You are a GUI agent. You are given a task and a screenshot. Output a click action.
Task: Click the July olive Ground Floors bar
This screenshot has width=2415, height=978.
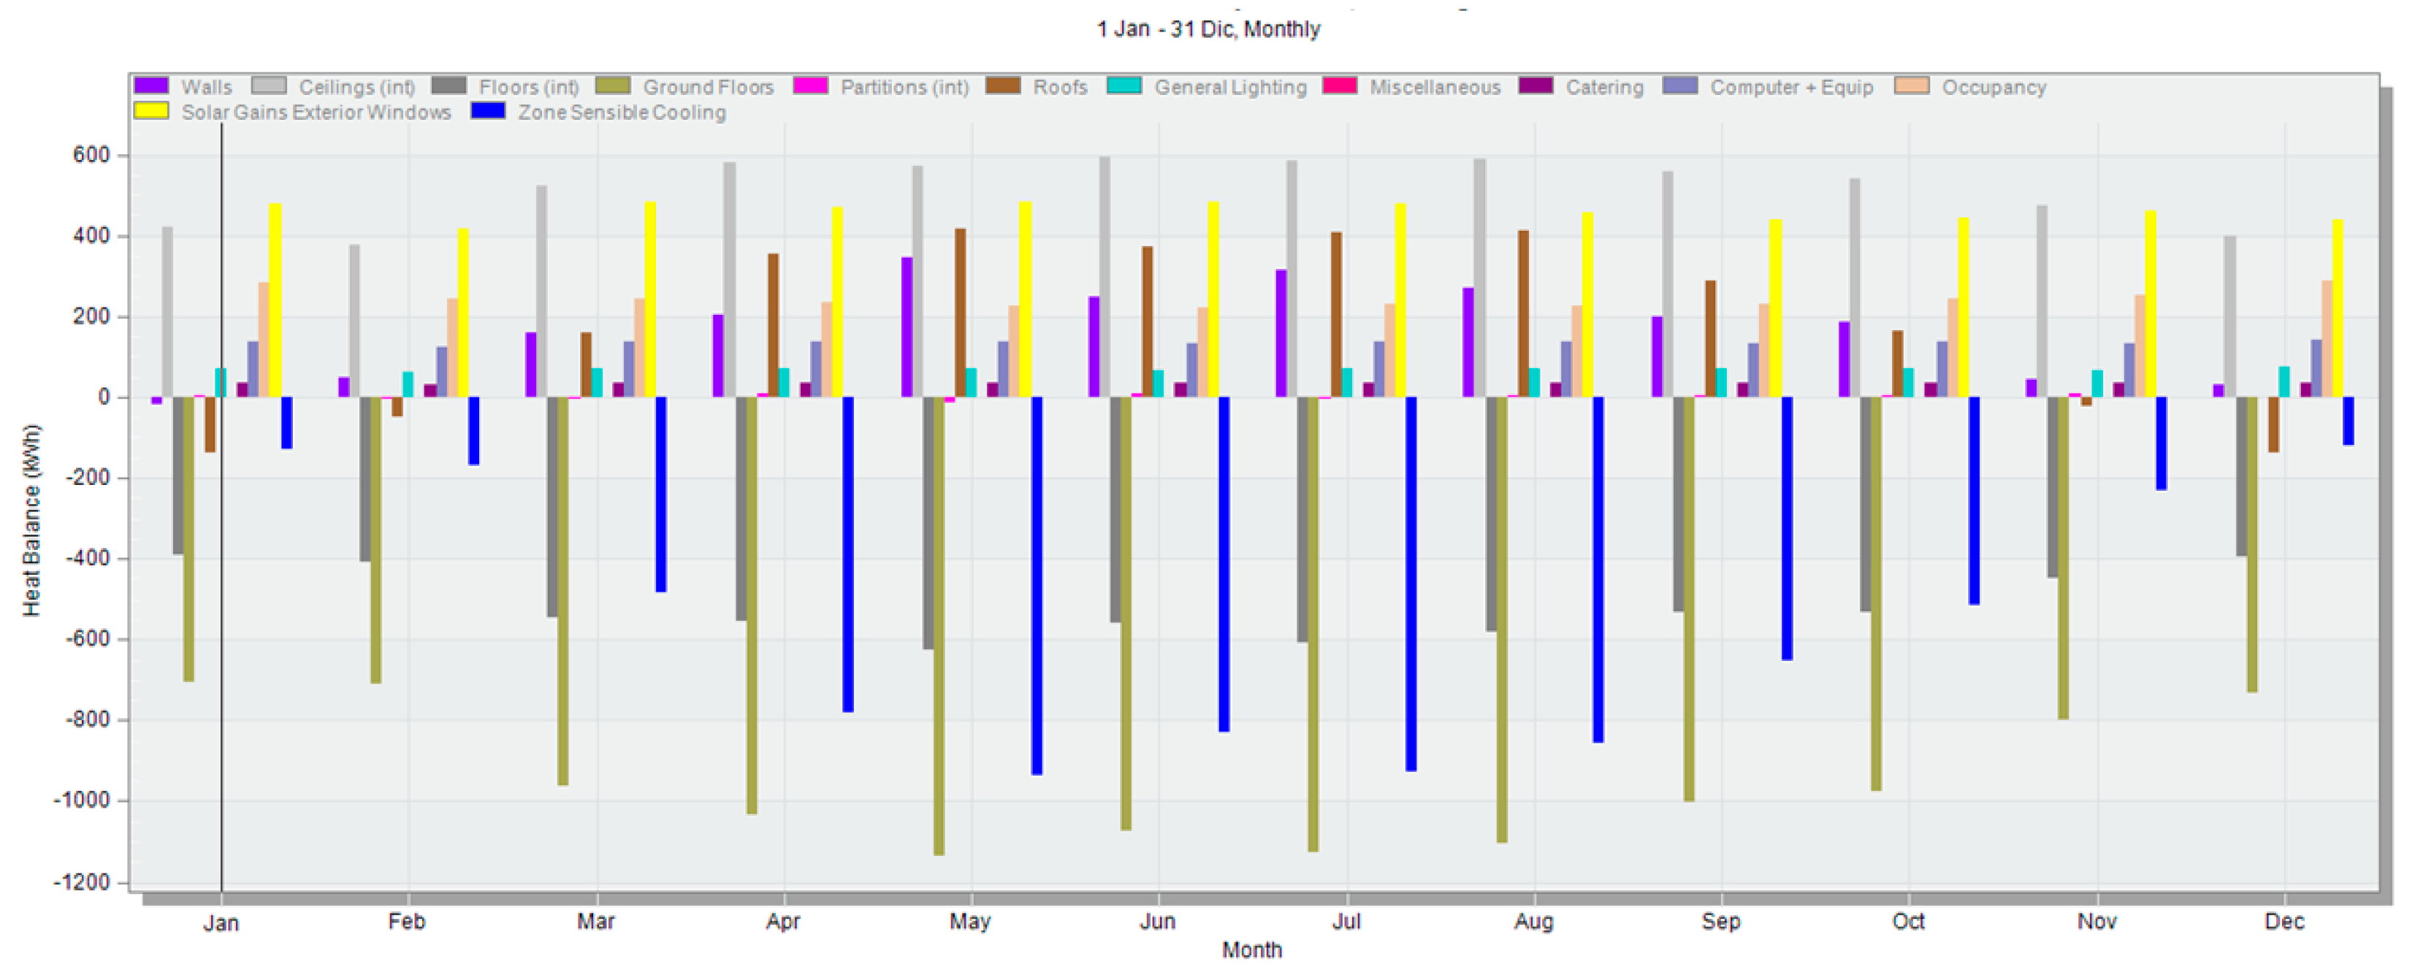(1313, 624)
